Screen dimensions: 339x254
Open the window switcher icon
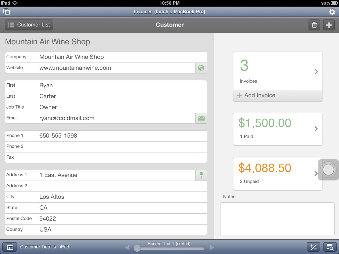(x=6, y=11)
